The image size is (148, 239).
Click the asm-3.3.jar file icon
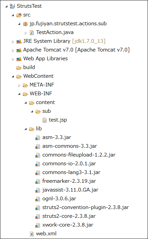point(38,138)
